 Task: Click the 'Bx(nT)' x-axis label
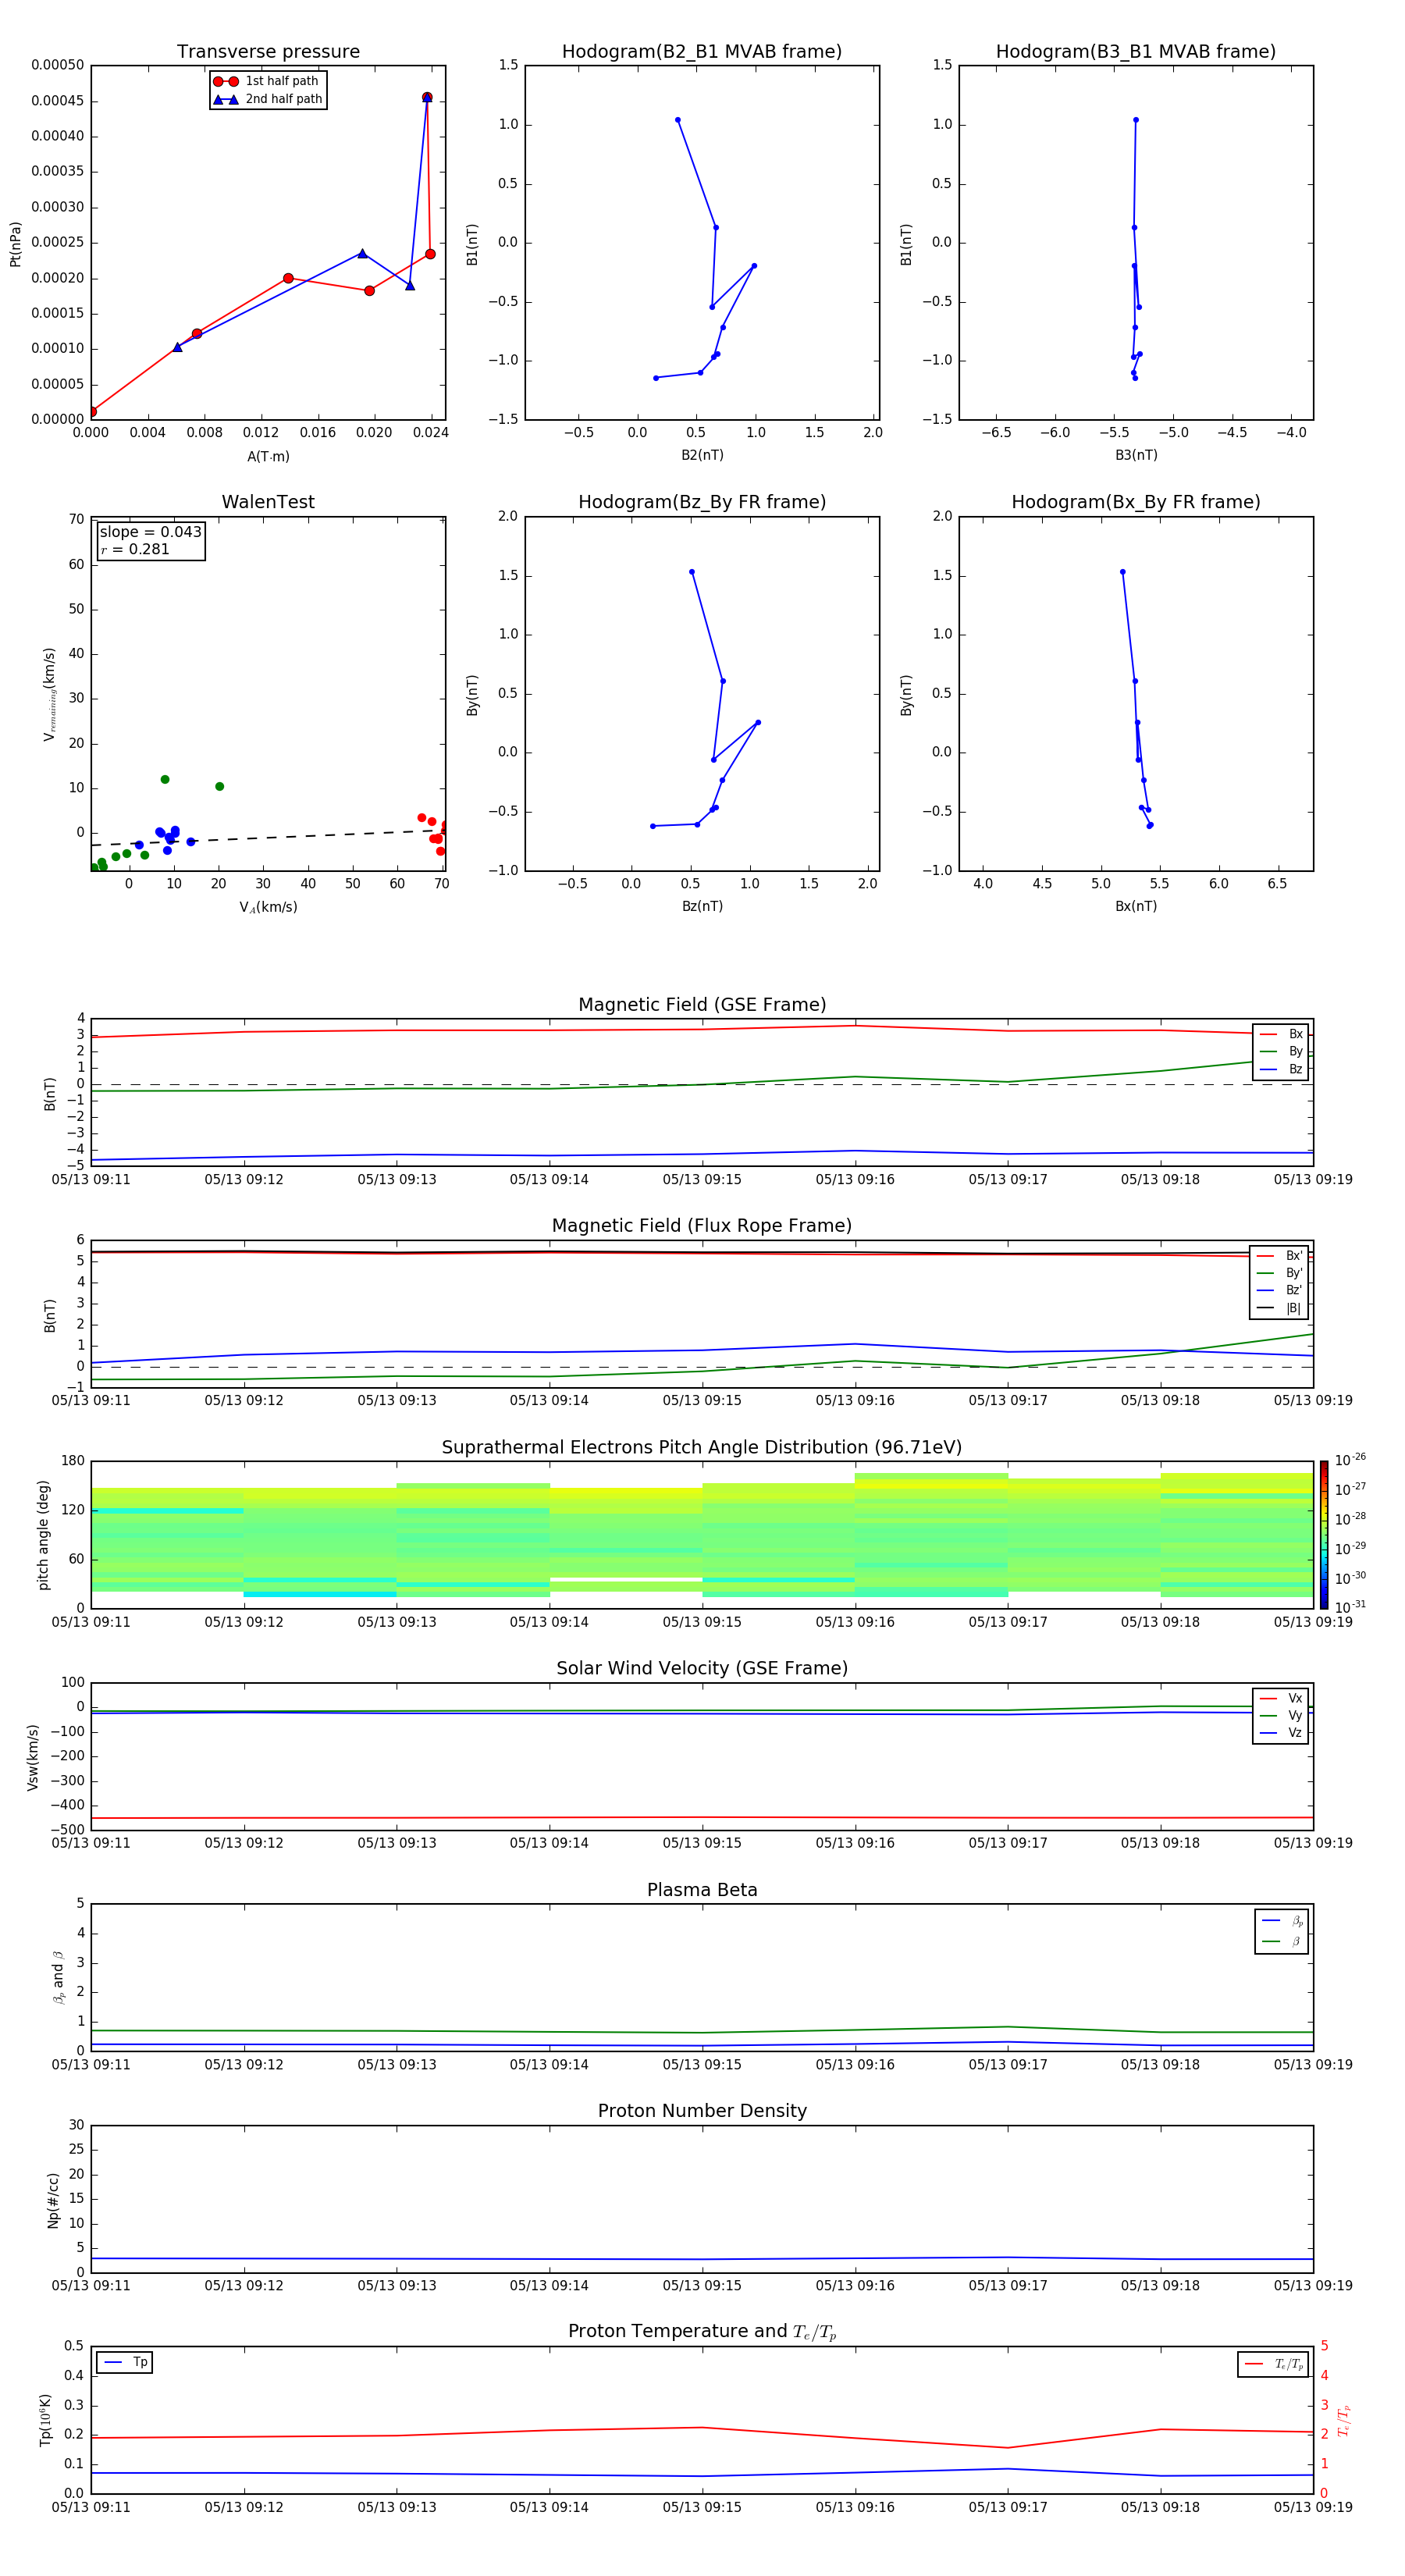click(x=1136, y=906)
